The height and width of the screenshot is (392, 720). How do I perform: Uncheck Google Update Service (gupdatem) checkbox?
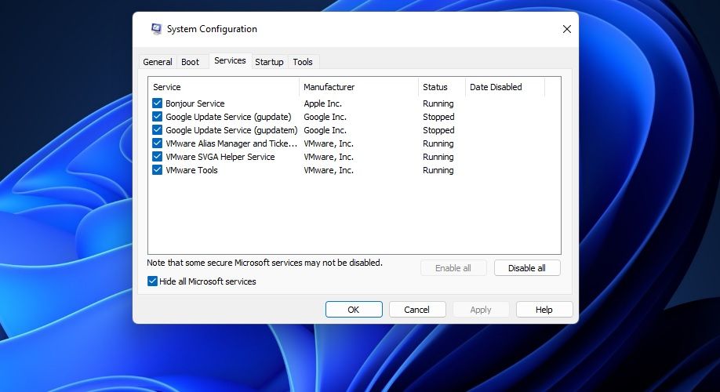click(x=157, y=130)
